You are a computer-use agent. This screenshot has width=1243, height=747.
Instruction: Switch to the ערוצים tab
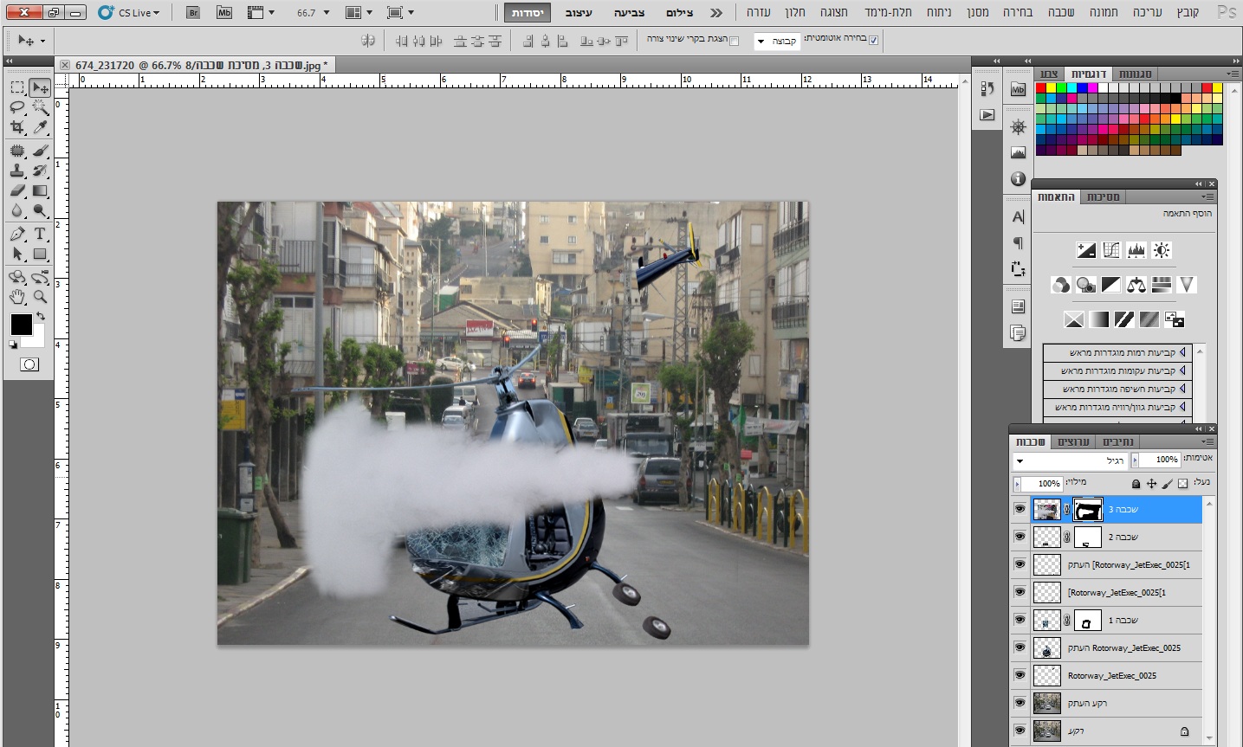(1073, 442)
